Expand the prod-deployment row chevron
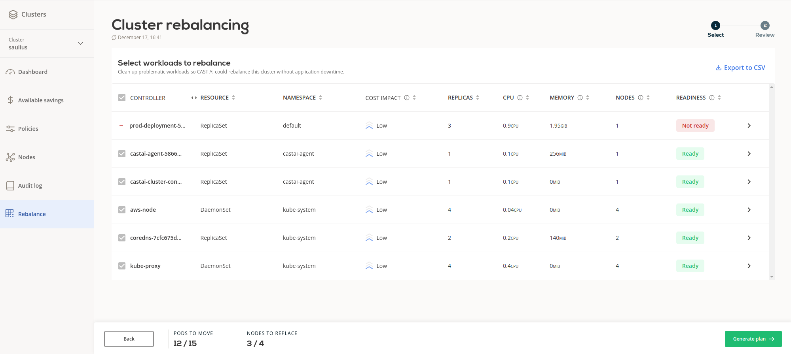791x354 pixels. 749,126
